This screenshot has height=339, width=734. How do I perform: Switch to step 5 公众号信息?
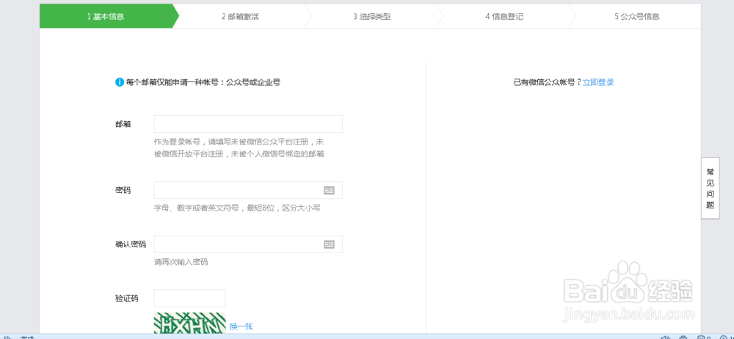pyautogui.click(x=636, y=16)
